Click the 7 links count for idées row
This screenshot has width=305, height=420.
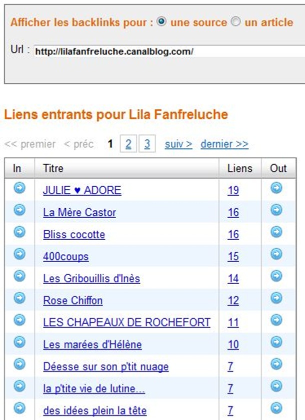[230, 411]
